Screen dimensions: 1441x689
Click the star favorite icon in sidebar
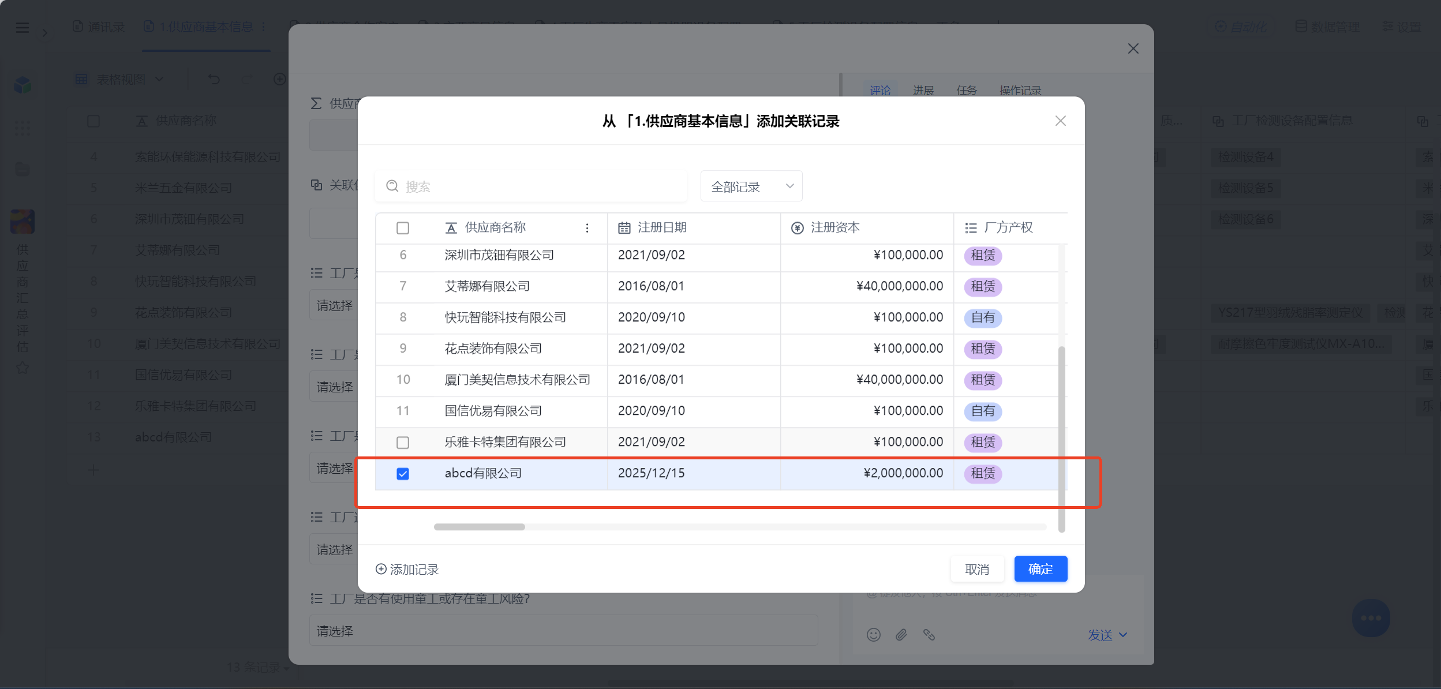tap(23, 368)
